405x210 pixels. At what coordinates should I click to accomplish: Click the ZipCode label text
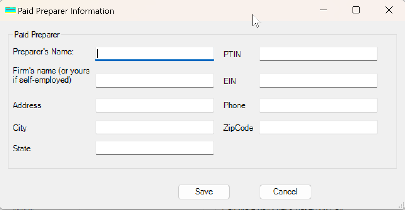[238, 128]
